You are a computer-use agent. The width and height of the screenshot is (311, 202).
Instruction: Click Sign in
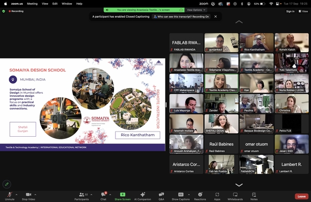[290, 11]
